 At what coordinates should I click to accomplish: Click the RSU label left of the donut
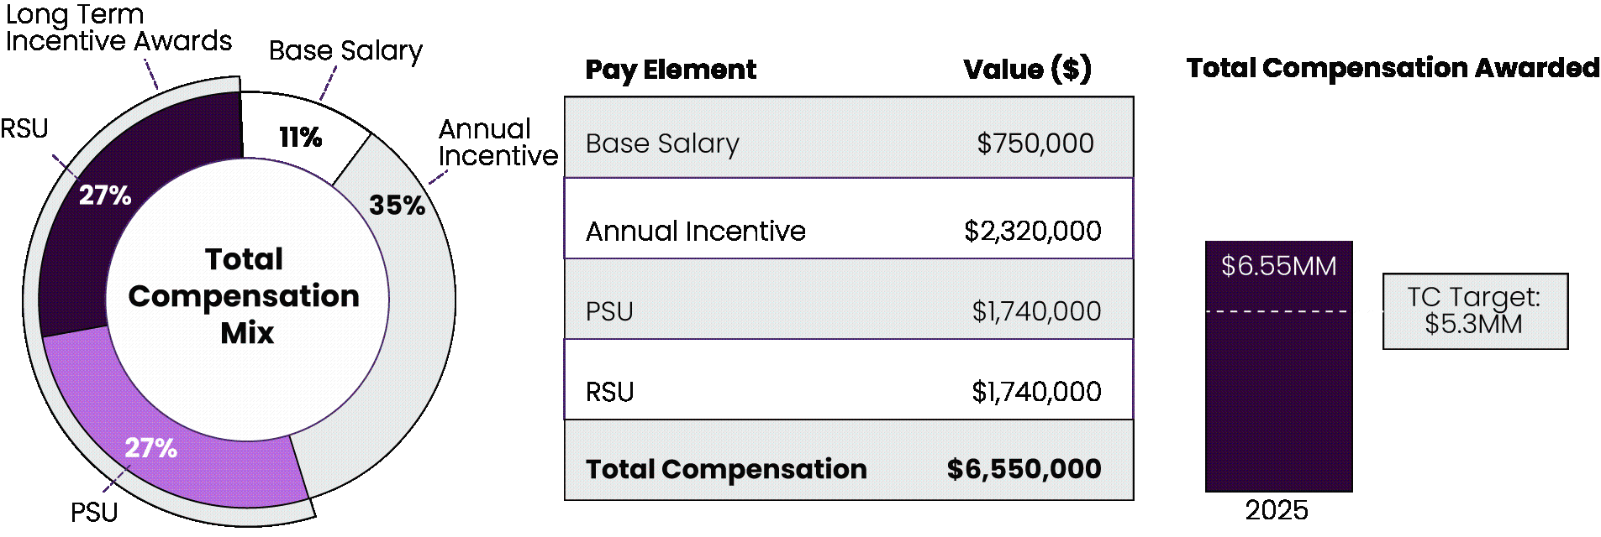coord(24,128)
